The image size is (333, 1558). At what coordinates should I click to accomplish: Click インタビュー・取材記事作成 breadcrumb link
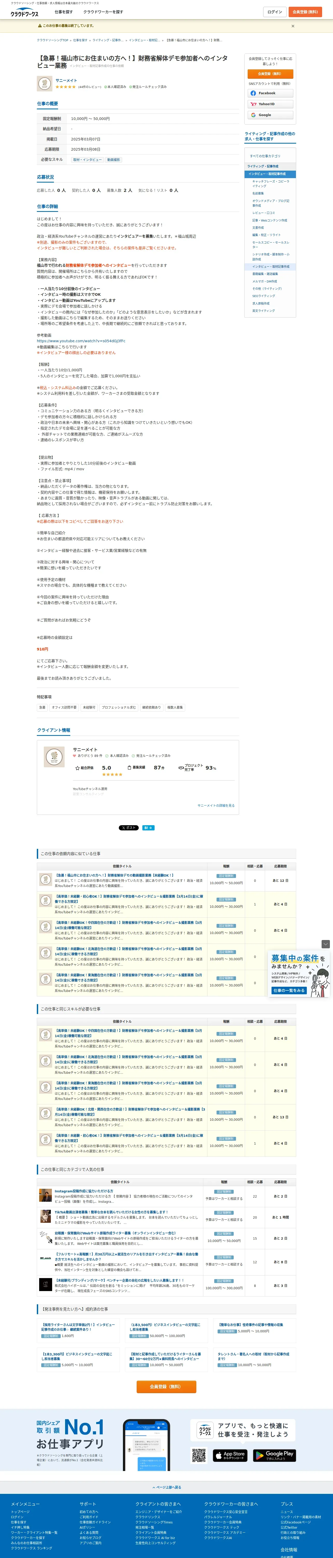coord(144,41)
